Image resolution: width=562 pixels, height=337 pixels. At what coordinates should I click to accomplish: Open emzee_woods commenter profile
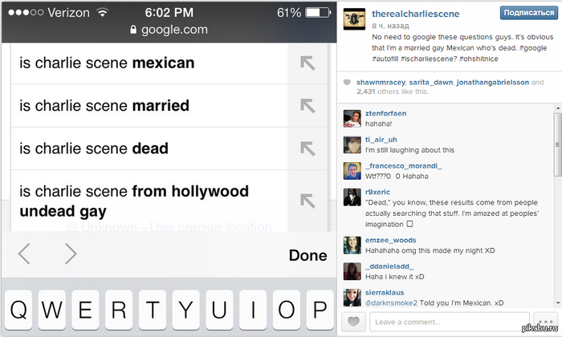coord(391,240)
